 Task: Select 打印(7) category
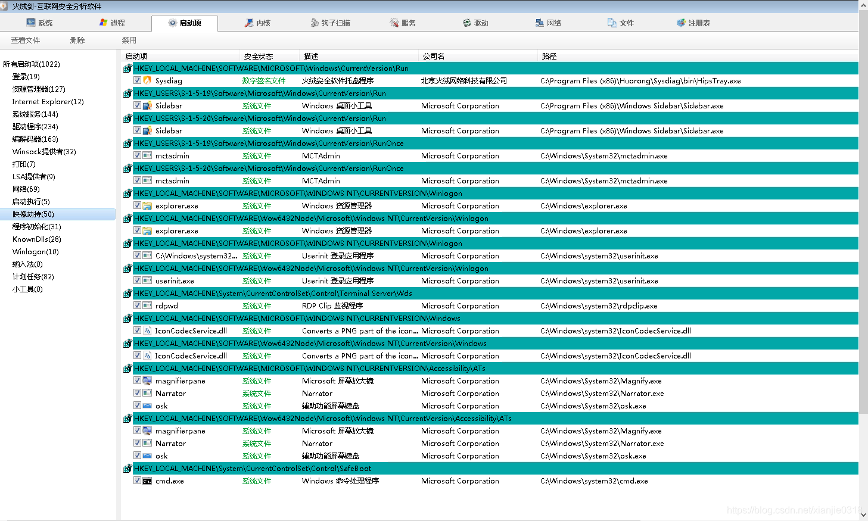click(x=24, y=164)
